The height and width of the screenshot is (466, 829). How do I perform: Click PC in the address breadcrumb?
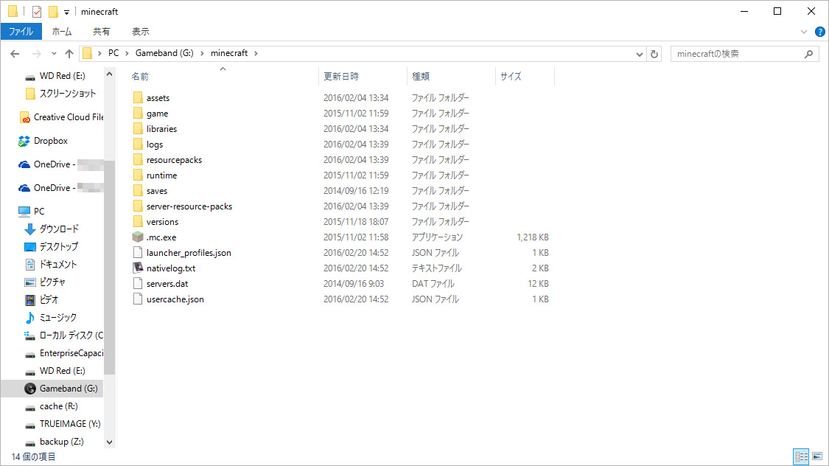[113, 53]
